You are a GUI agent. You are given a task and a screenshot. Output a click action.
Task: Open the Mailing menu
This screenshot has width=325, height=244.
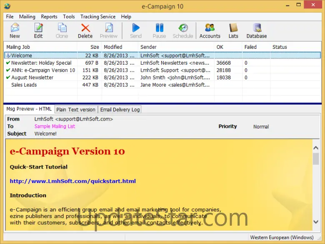tap(27, 17)
